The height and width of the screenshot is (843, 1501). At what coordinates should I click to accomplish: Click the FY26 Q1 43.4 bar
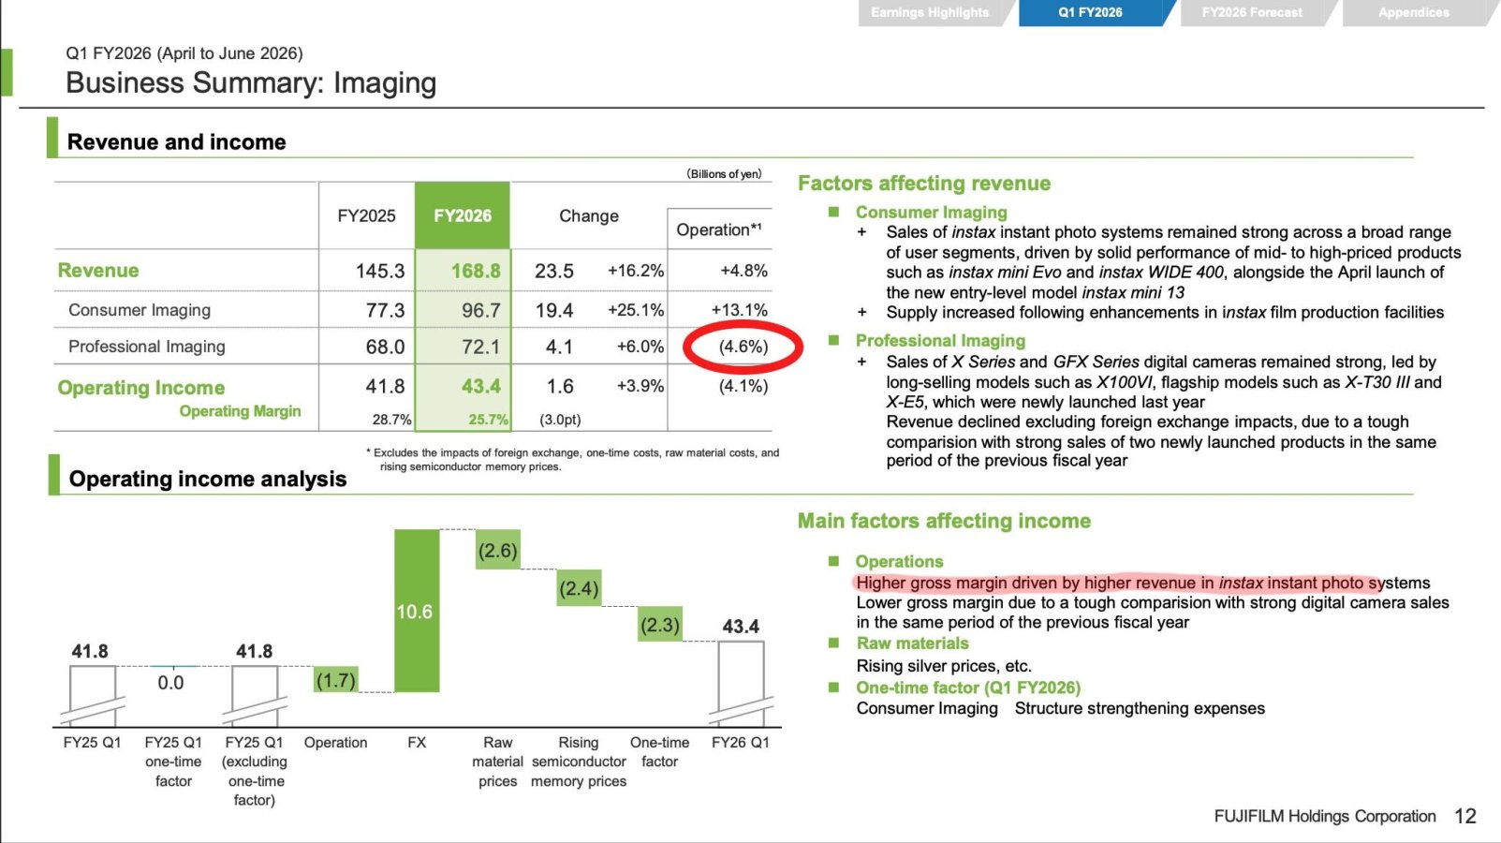pyautogui.click(x=741, y=683)
